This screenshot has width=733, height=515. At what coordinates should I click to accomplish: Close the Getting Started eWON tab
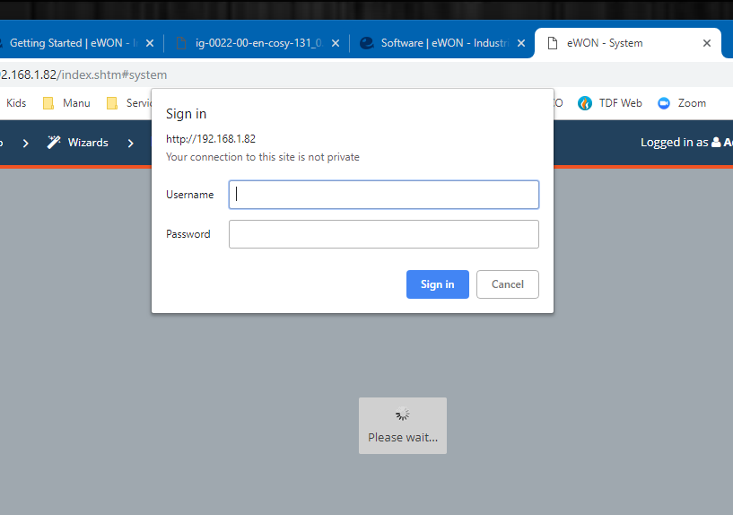click(150, 43)
